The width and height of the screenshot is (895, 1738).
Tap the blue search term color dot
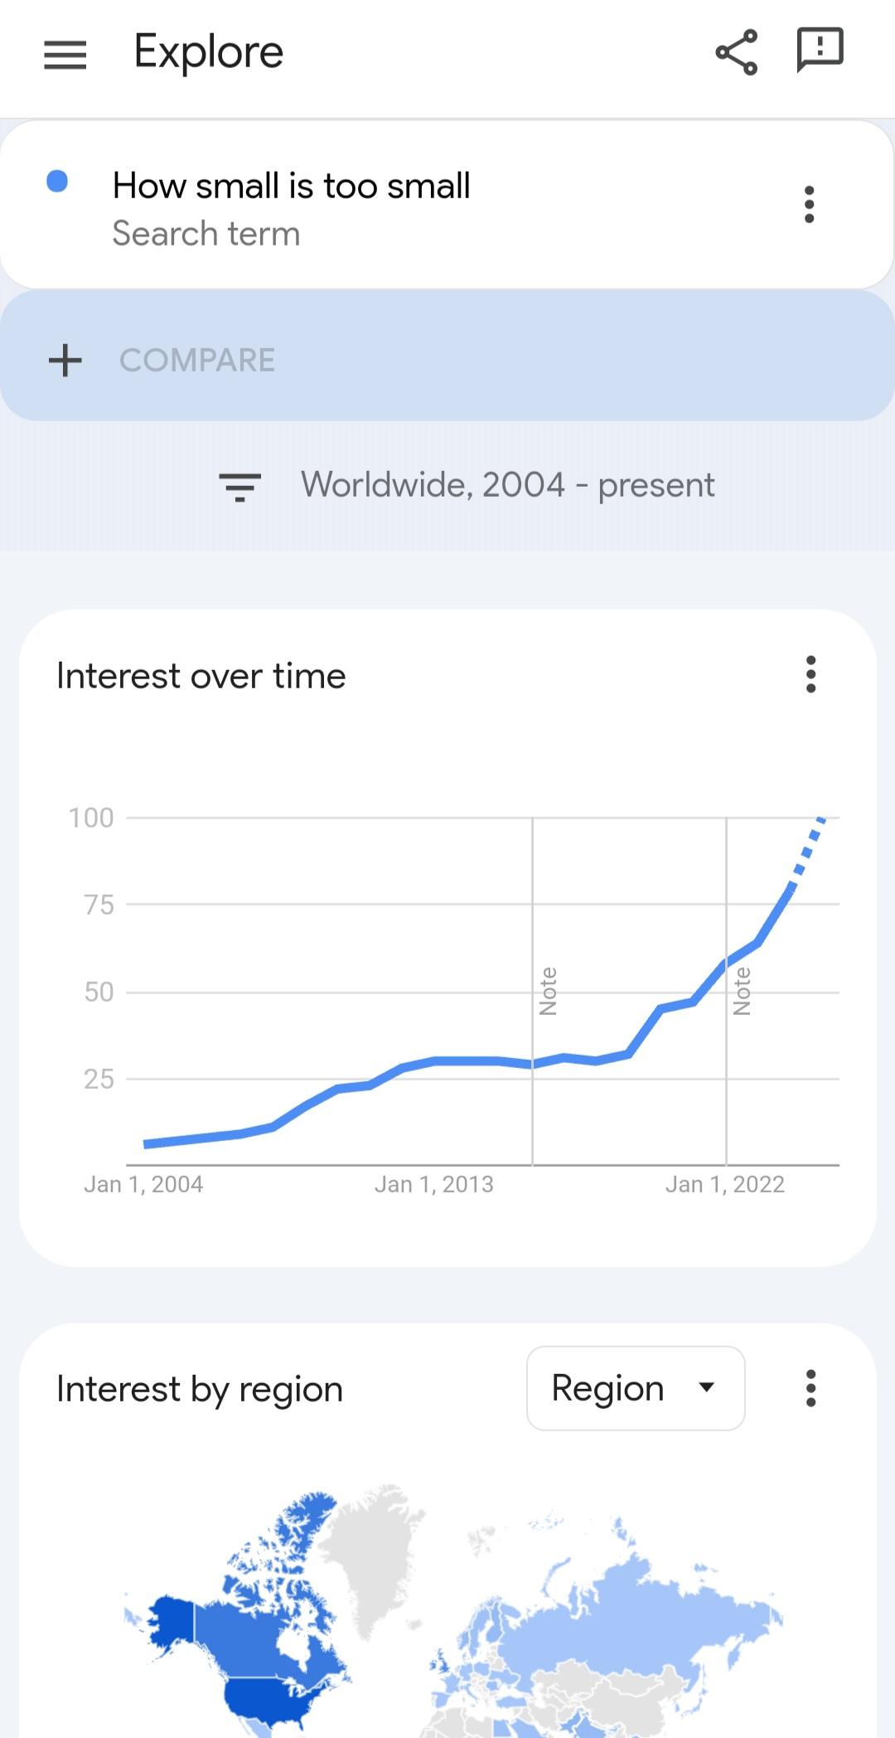(57, 182)
